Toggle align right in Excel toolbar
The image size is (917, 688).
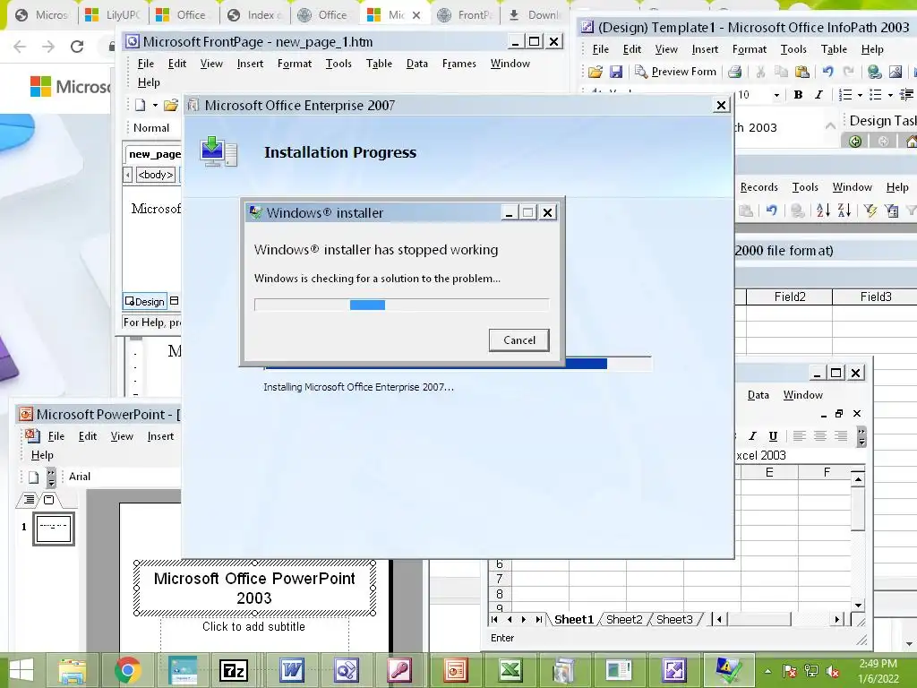[841, 436]
